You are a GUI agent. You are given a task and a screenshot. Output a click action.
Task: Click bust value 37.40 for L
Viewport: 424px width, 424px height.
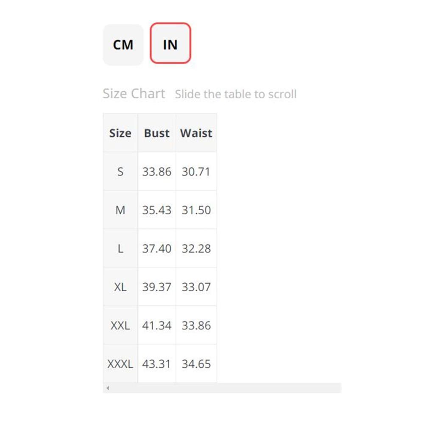(157, 248)
